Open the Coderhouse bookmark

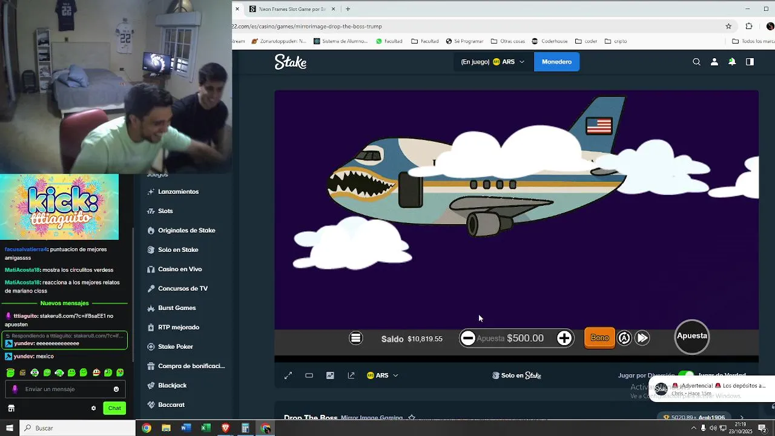pos(550,41)
